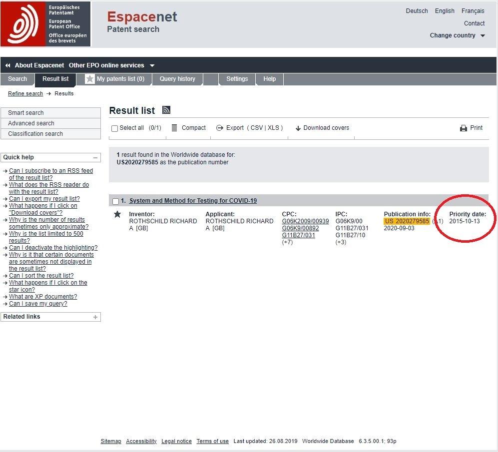Open help: Can I save my query
The image size is (498, 452).
pos(38,303)
